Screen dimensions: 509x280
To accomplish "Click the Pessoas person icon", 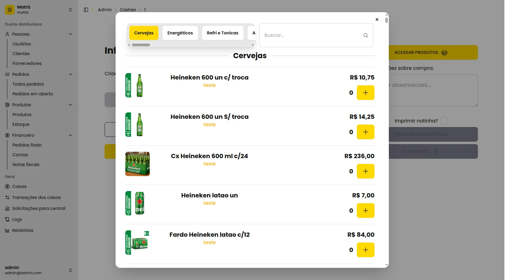I will point(7,34).
